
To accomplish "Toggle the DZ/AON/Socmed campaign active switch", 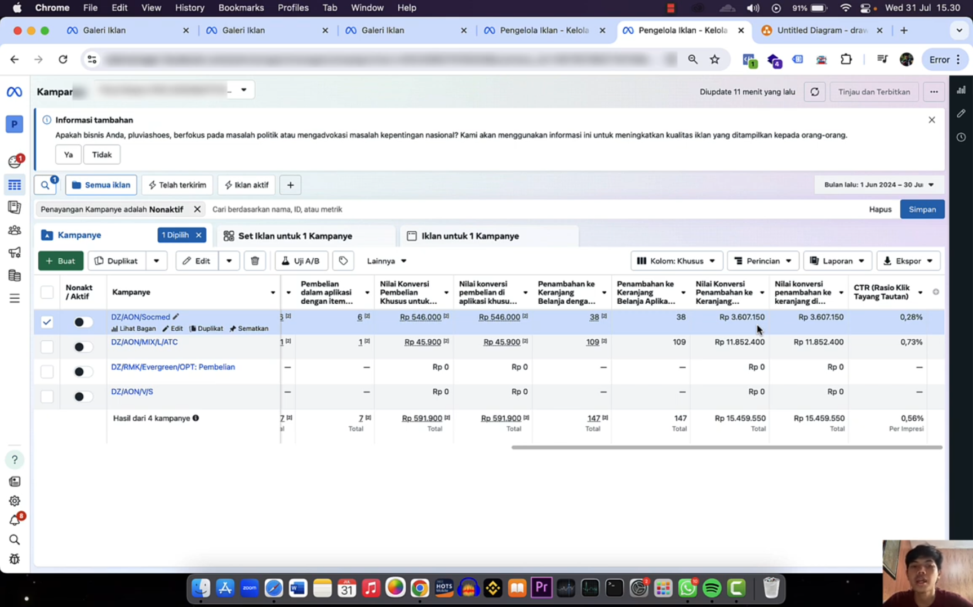I will coord(82,322).
